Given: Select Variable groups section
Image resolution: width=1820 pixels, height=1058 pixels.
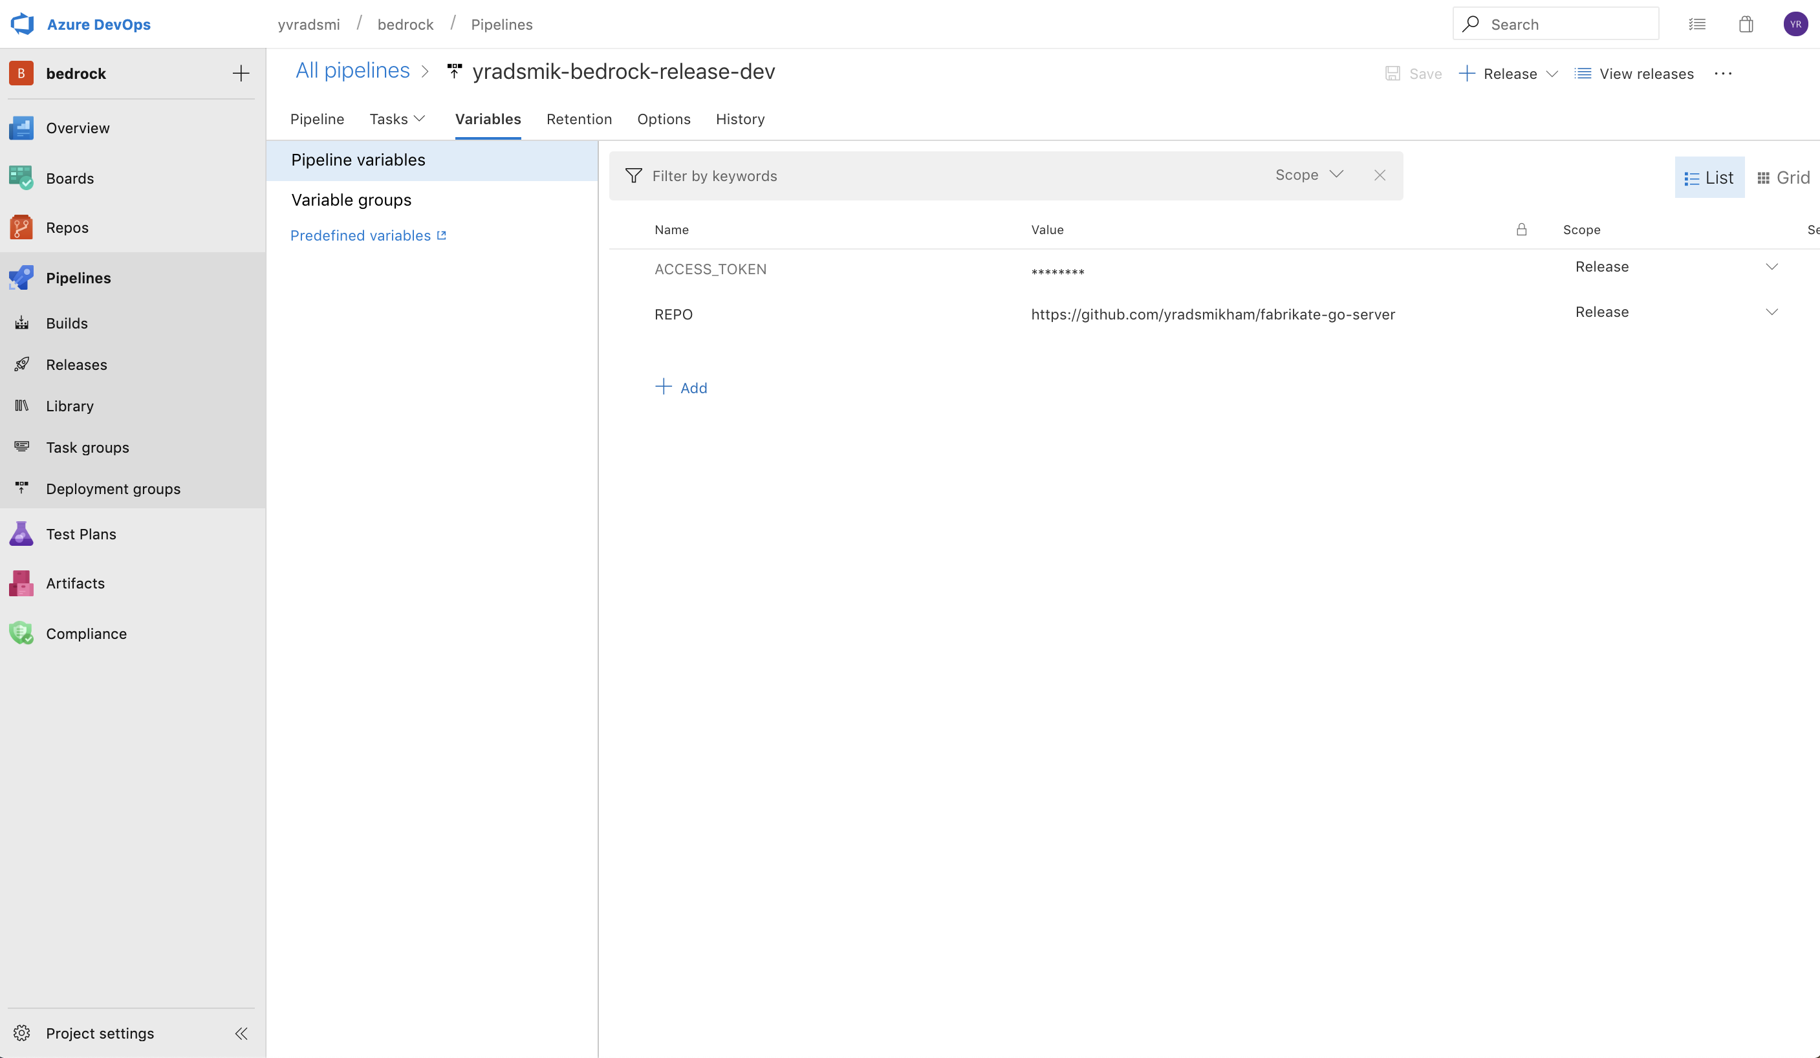Looking at the screenshot, I should click(x=350, y=200).
